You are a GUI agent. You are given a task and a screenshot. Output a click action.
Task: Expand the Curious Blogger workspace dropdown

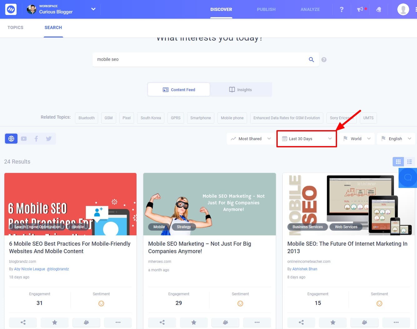click(93, 9)
